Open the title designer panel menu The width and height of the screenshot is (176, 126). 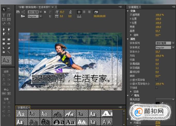120,7
